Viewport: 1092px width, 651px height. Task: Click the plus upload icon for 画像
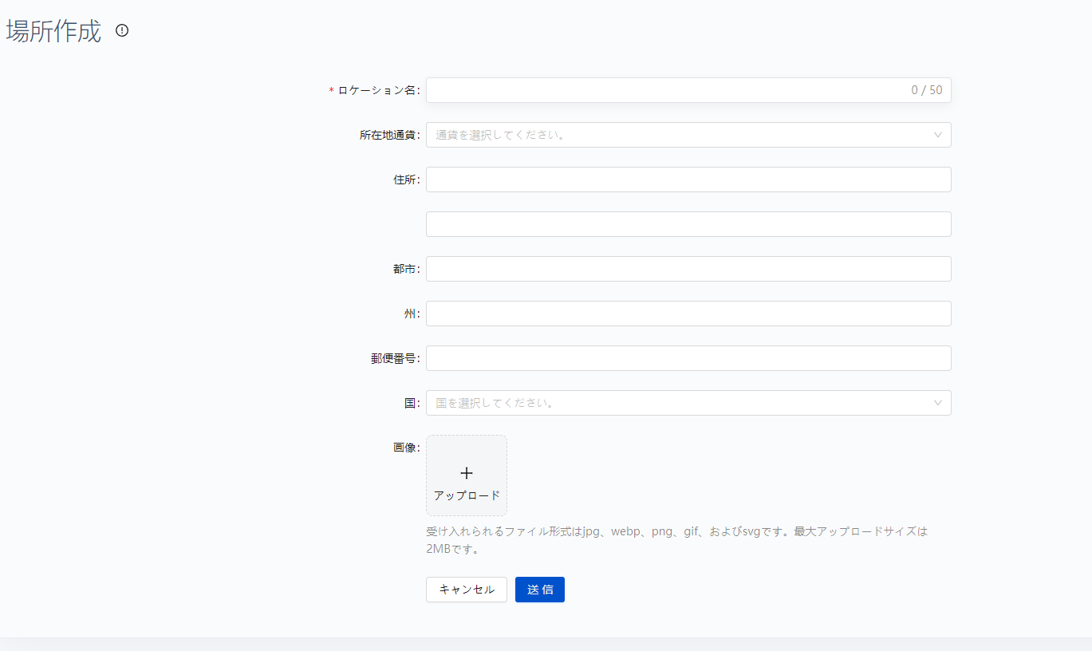coord(466,472)
